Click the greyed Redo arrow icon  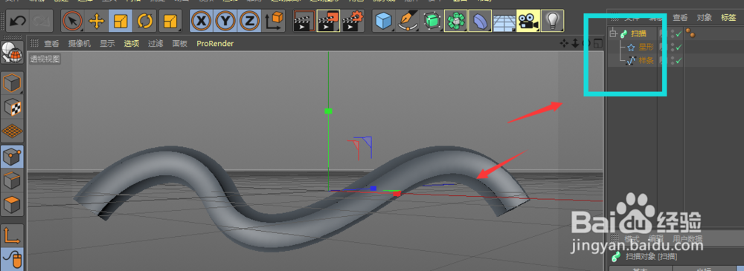pyautogui.click(x=40, y=20)
